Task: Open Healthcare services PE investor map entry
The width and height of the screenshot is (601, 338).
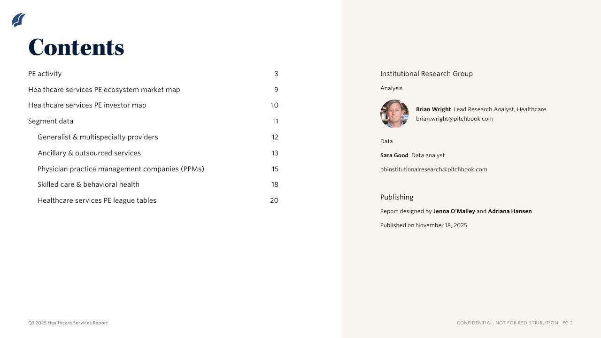Action: (x=87, y=105)
